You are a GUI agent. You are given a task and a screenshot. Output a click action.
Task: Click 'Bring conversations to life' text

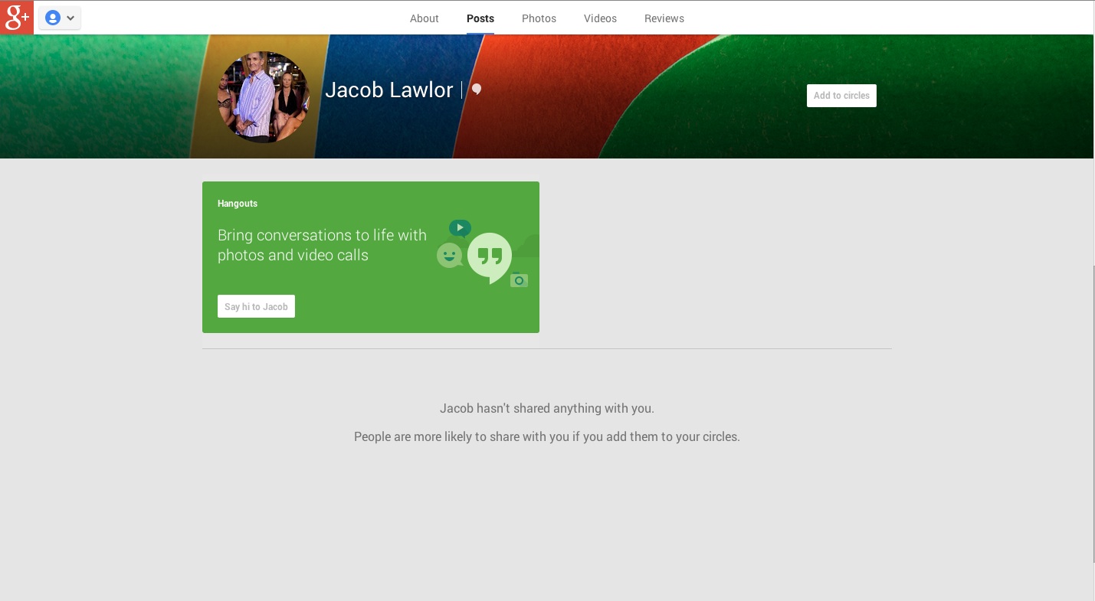[322, 245]
